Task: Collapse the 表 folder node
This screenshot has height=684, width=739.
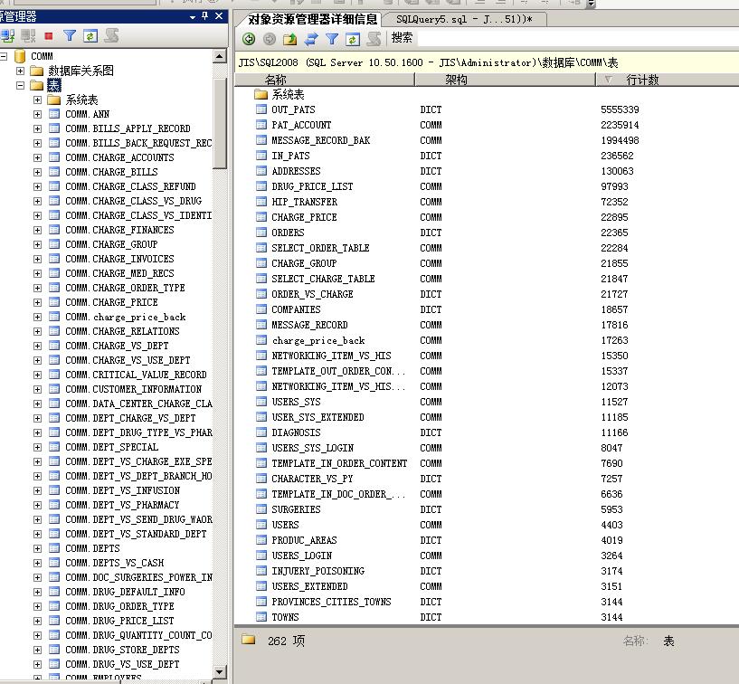Action: tap(20, 85)
